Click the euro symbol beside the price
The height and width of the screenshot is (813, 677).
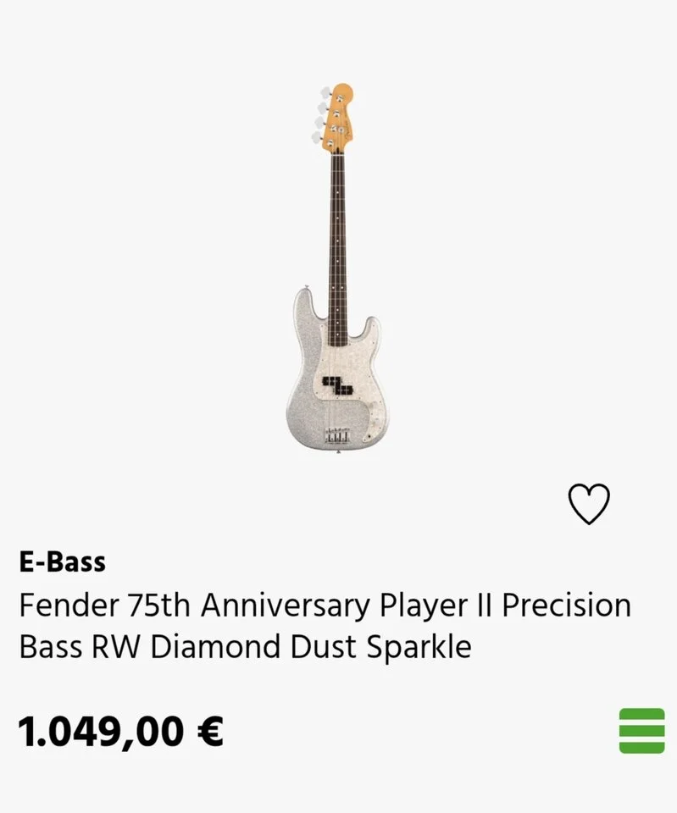coord(210,731)
